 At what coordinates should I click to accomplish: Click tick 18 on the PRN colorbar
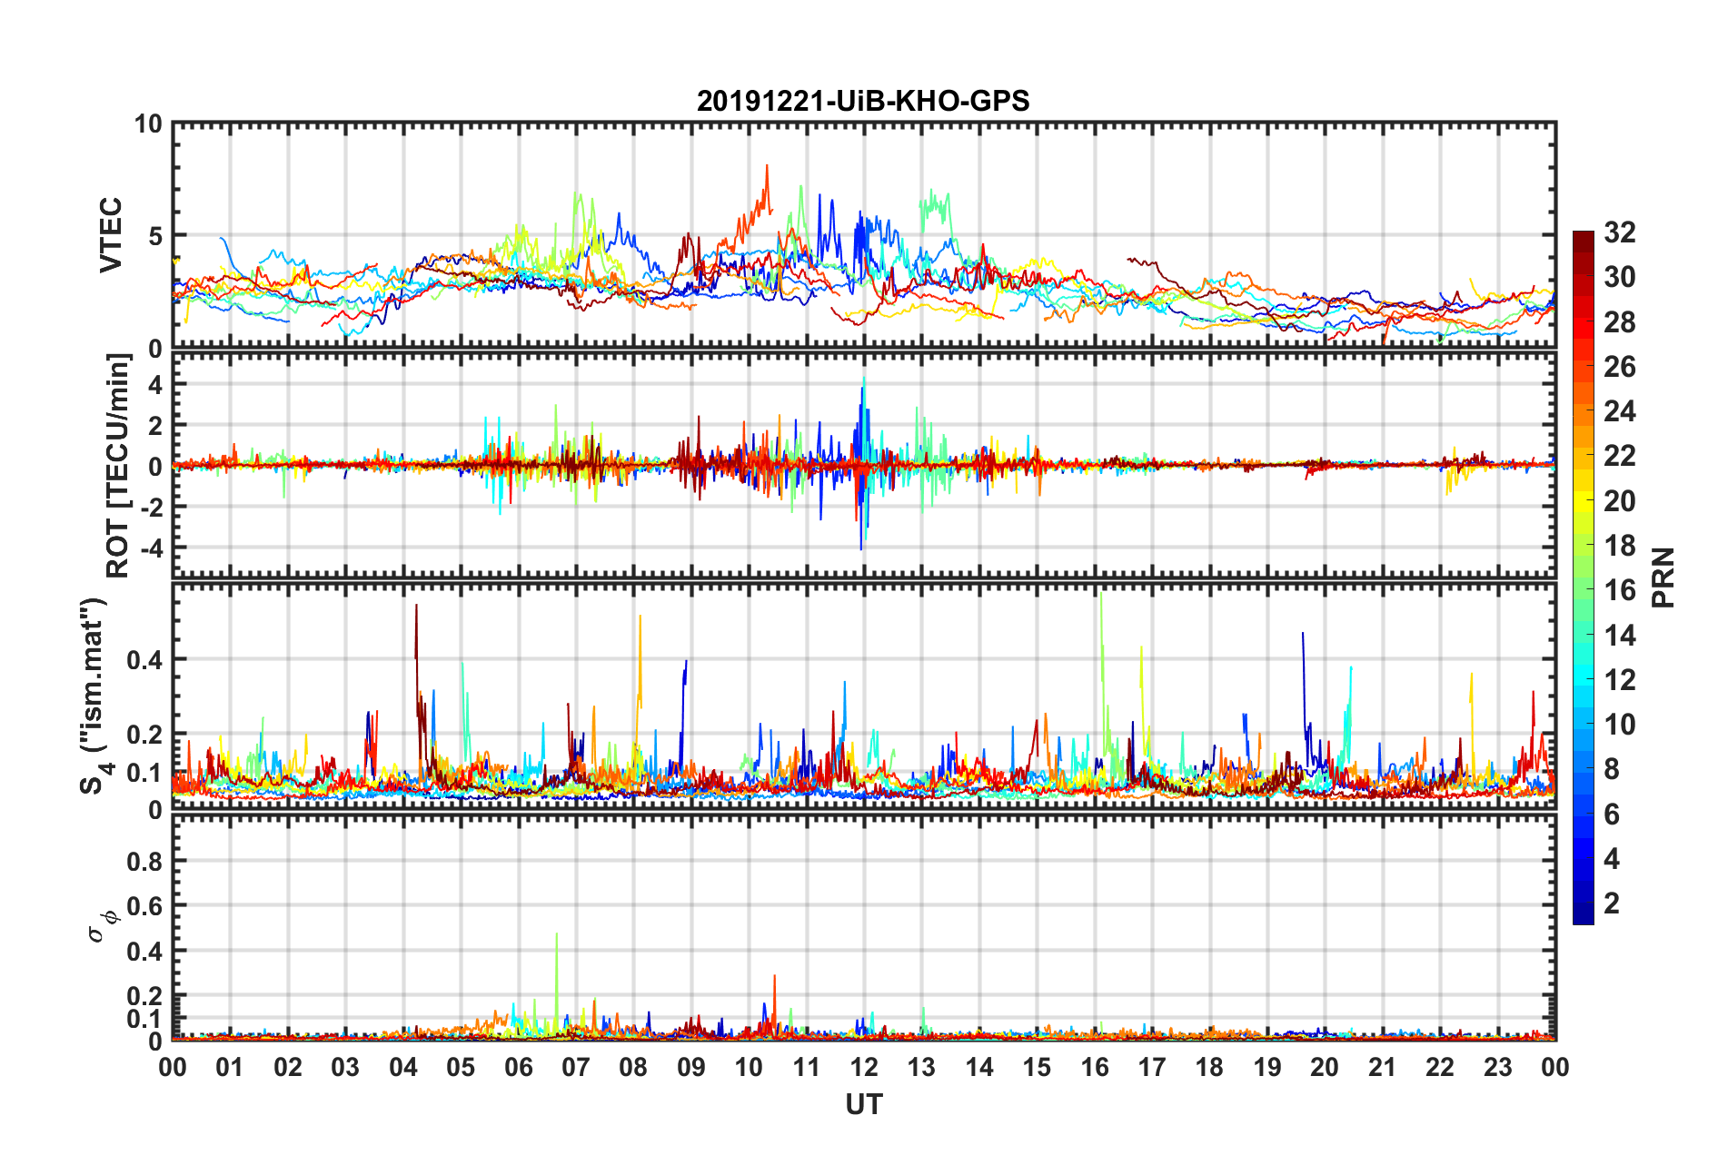click(1619, 546)
